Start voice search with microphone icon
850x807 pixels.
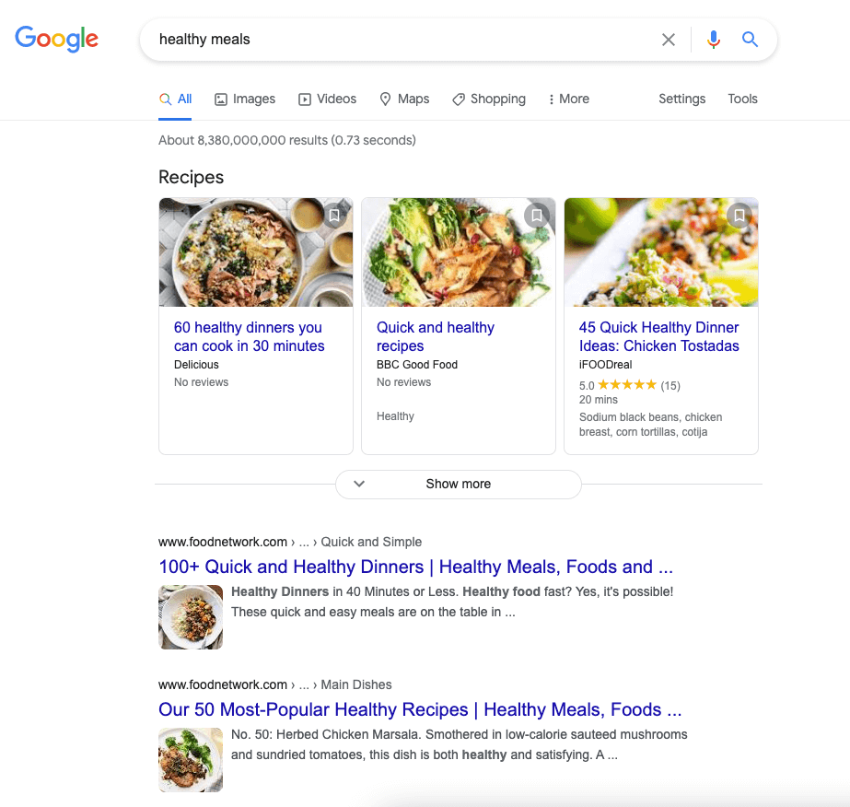[714, 40]
